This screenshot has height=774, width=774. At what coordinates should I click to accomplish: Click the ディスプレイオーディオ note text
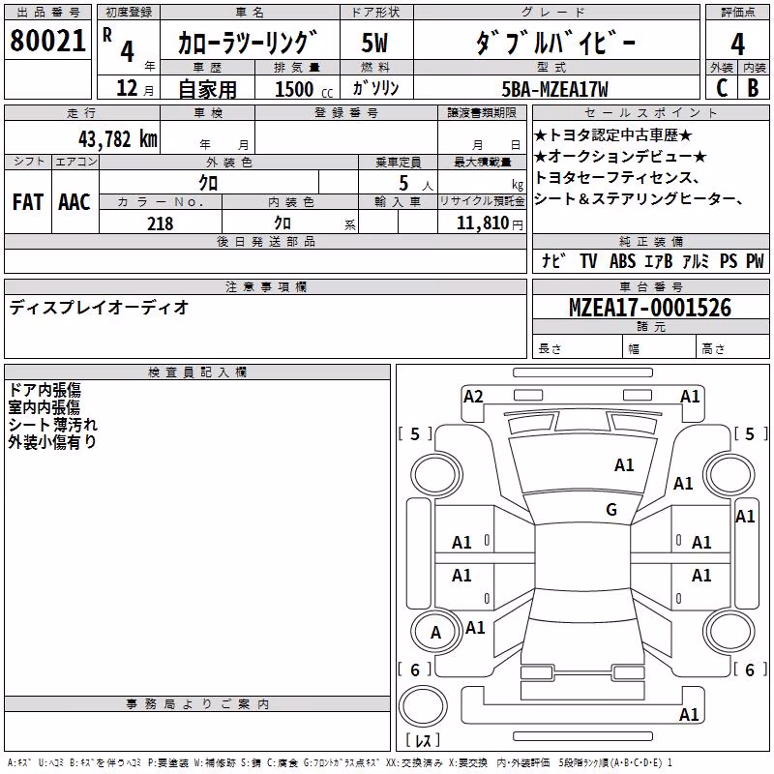click(100, 308)
